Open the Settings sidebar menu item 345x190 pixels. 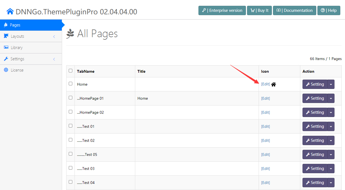coord(31,59)
